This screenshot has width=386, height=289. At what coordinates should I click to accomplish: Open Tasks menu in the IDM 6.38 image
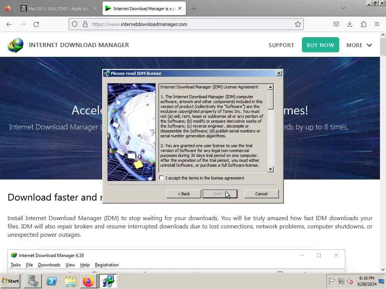(x=15, y=265)
